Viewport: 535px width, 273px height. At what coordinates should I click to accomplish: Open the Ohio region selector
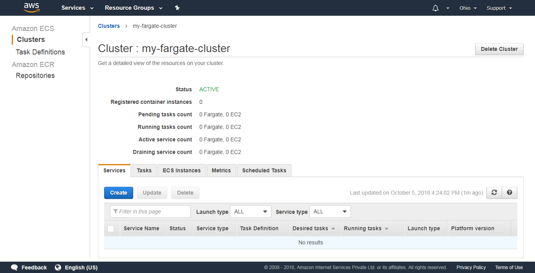click(x=468, y=8)
